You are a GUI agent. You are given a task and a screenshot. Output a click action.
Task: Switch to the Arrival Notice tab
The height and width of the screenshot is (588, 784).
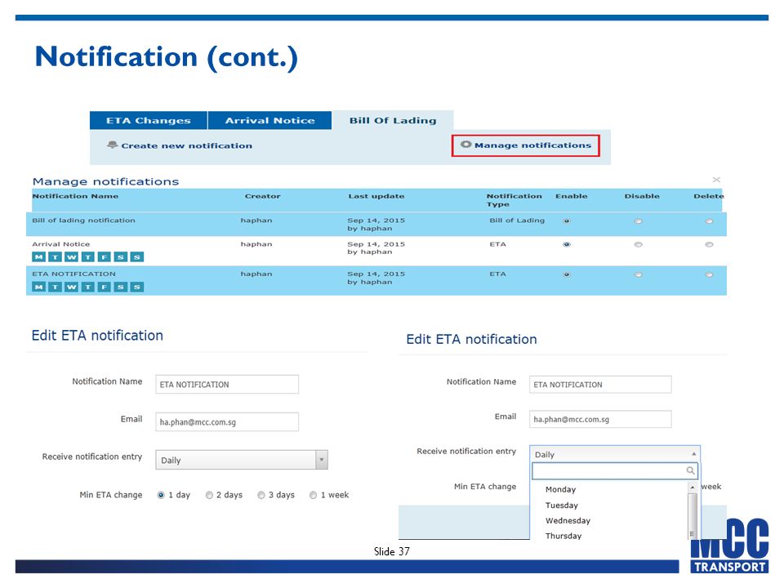pyautogui.click(x=270, y=121)
